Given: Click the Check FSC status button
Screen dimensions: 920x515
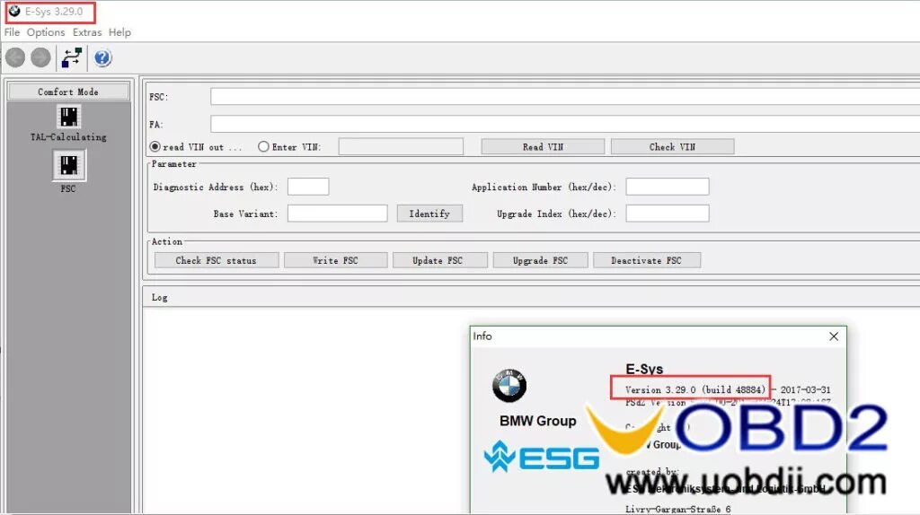Looking at the screenshot, I should (216, 260).
